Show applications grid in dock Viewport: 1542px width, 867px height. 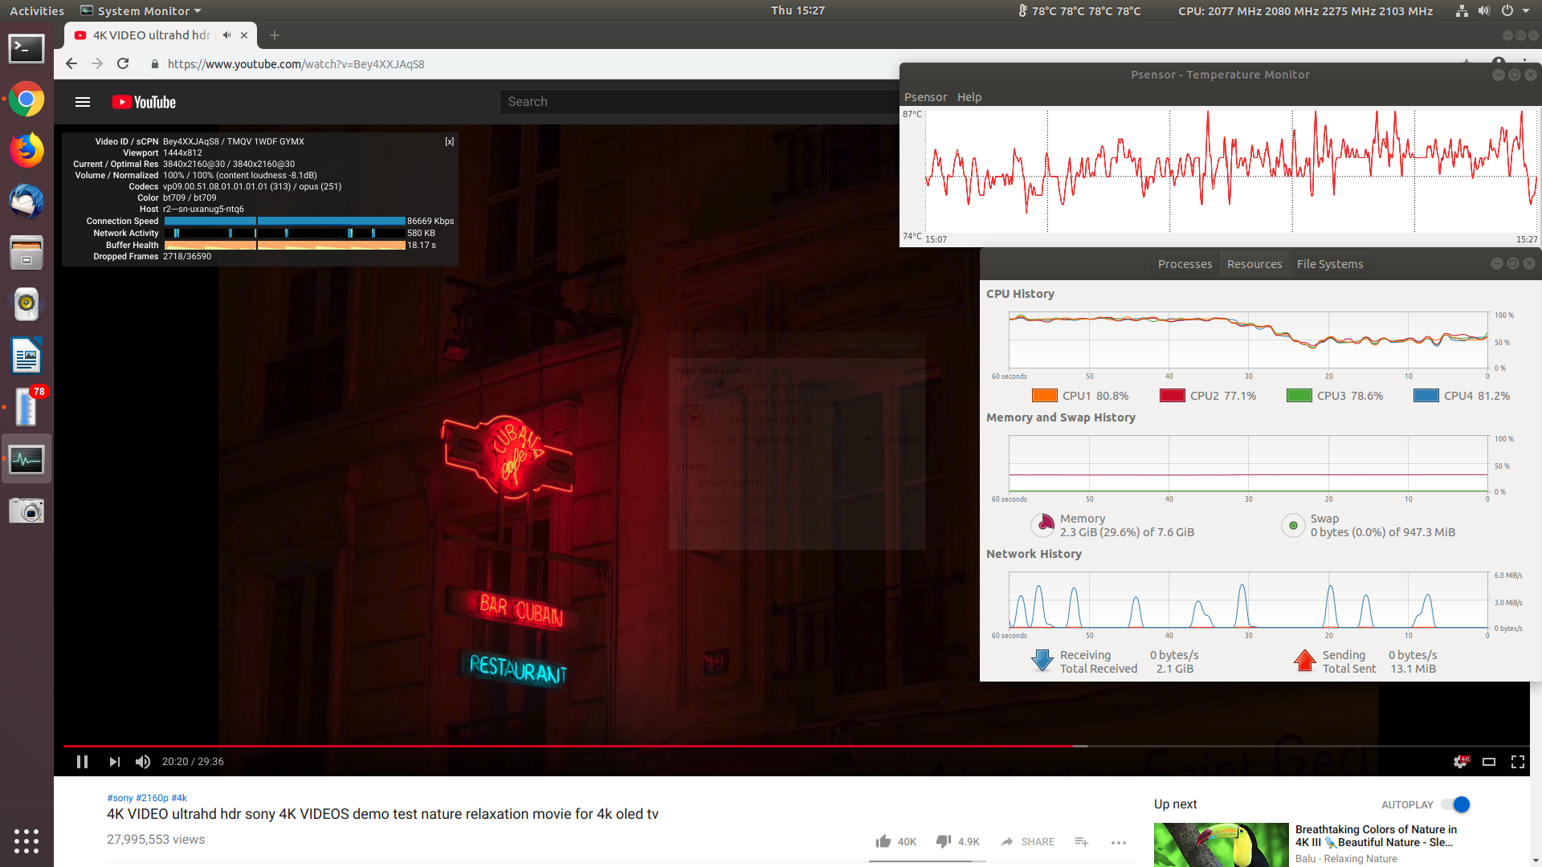click(27, 841)
